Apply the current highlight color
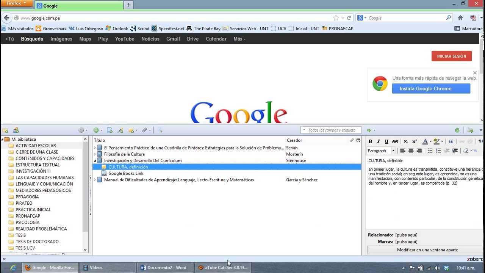This screenshot has height=273, width=485. click(x=436, y=141)
